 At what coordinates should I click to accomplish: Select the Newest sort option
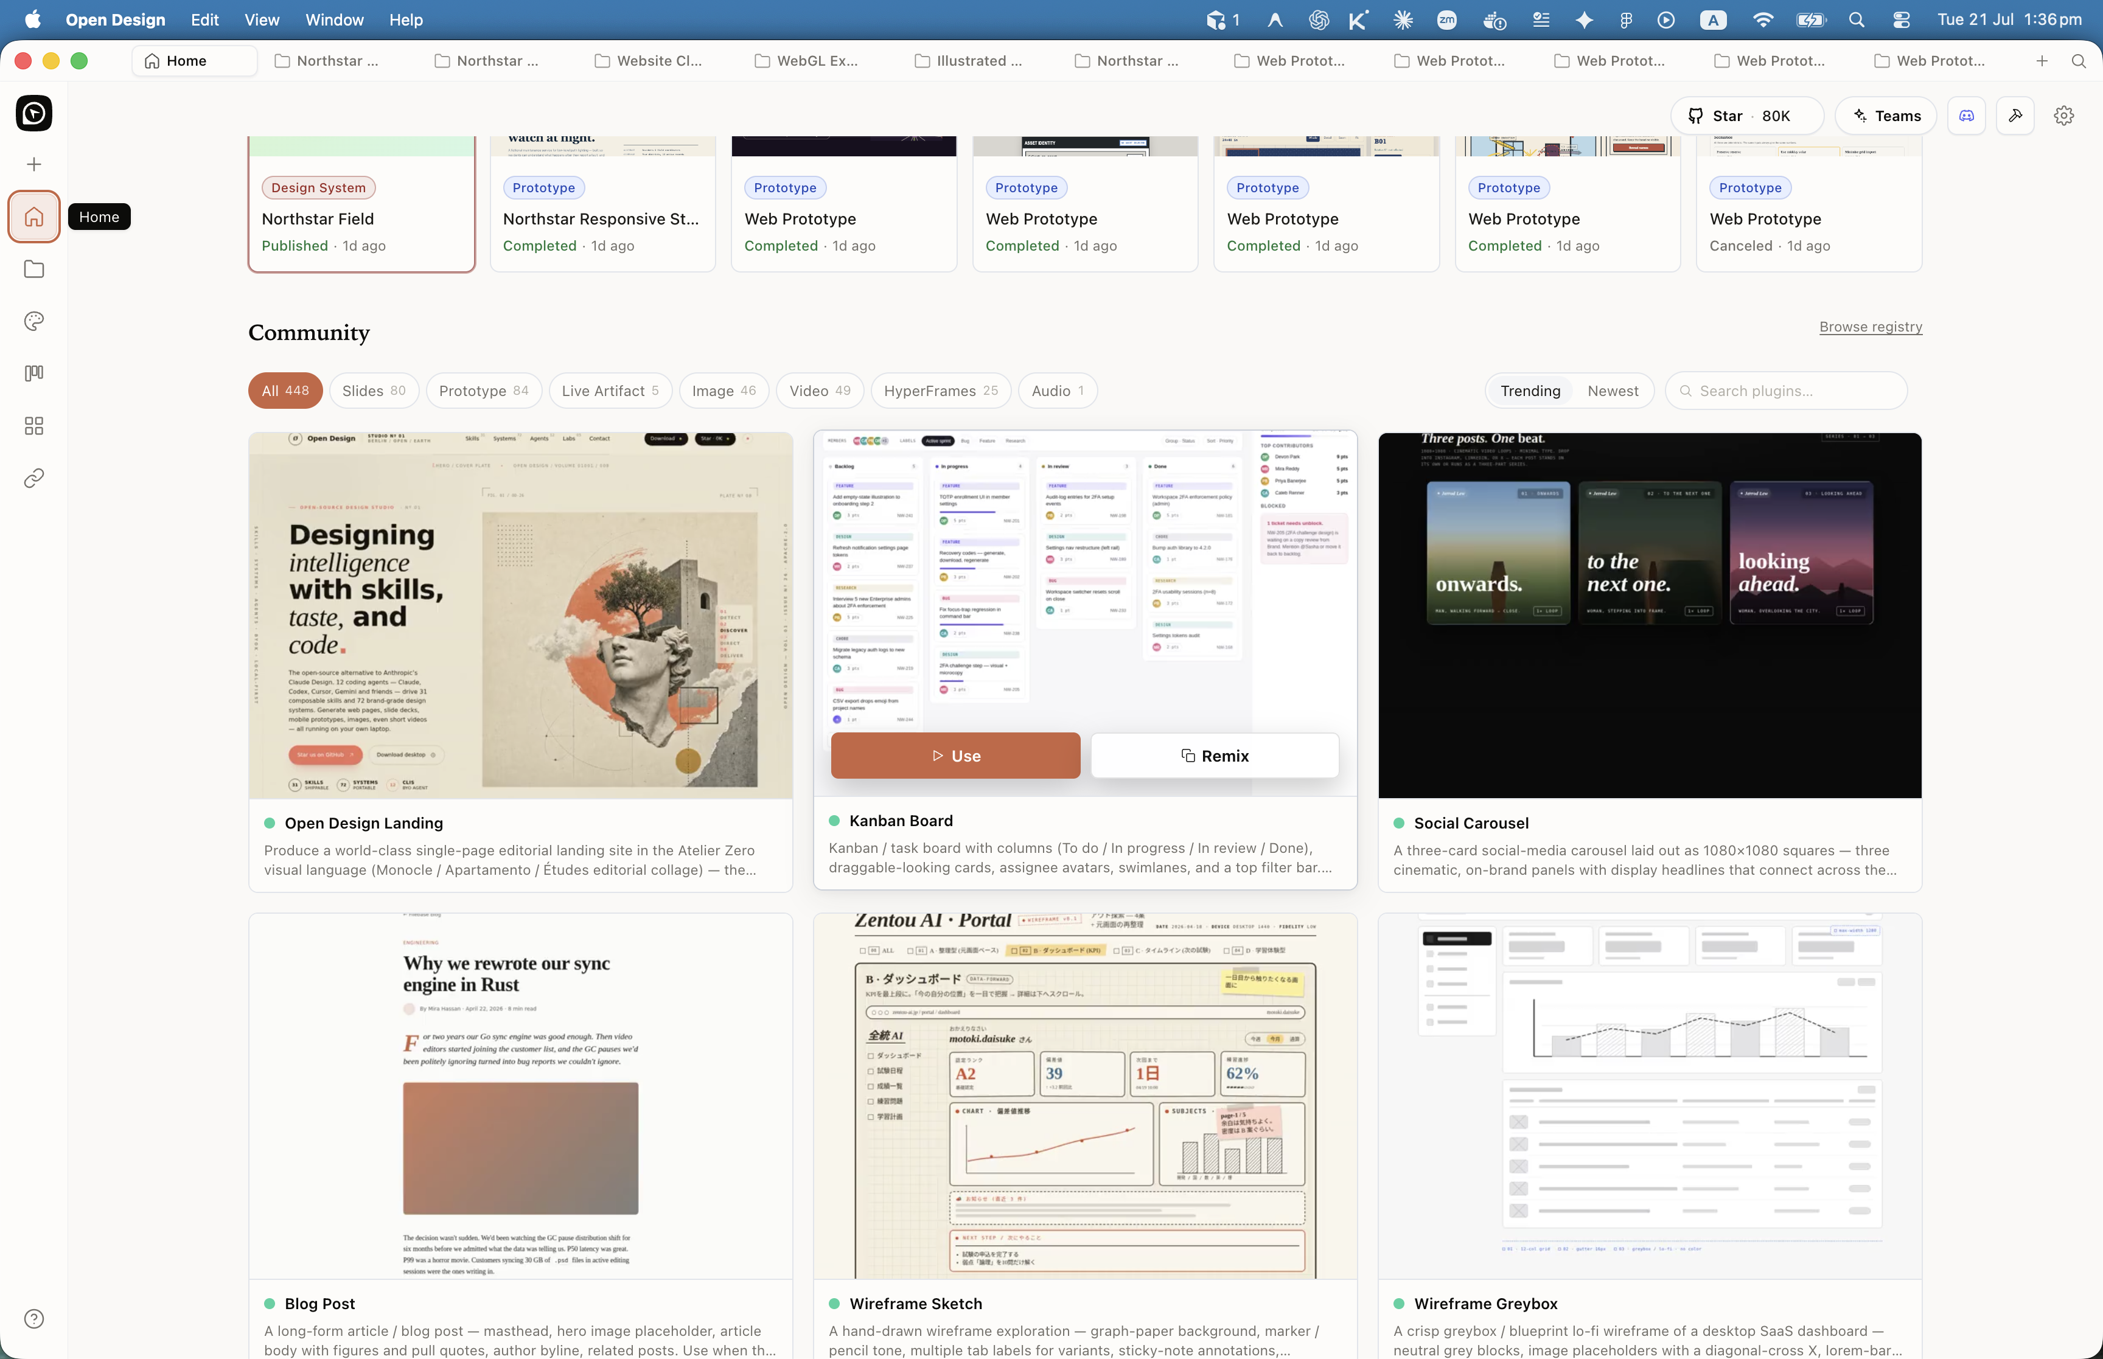tap(1613, 391)
